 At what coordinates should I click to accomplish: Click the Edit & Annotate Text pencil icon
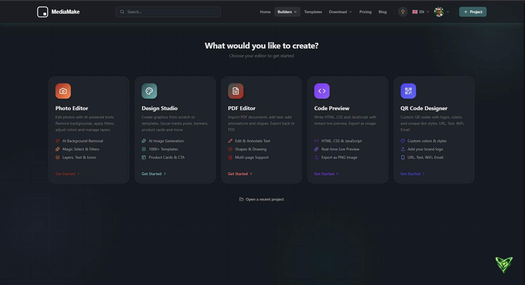[230, 141]
